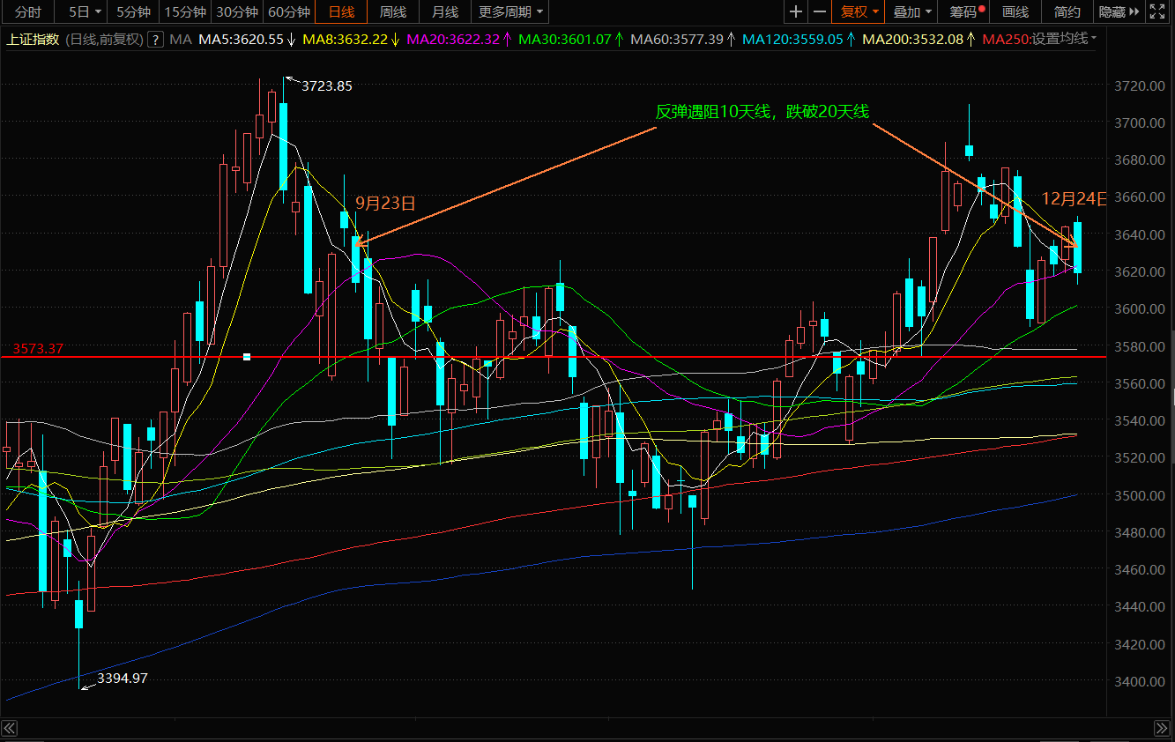This screenshot has height=742, width=1175.
Task: Click the red MA250 label
Action: click(x=1005, y=40)
